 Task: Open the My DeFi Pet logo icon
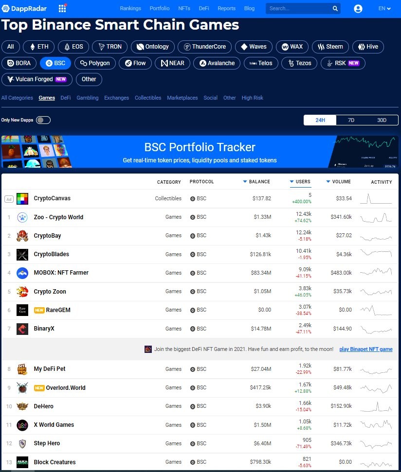tap(22, 369)
